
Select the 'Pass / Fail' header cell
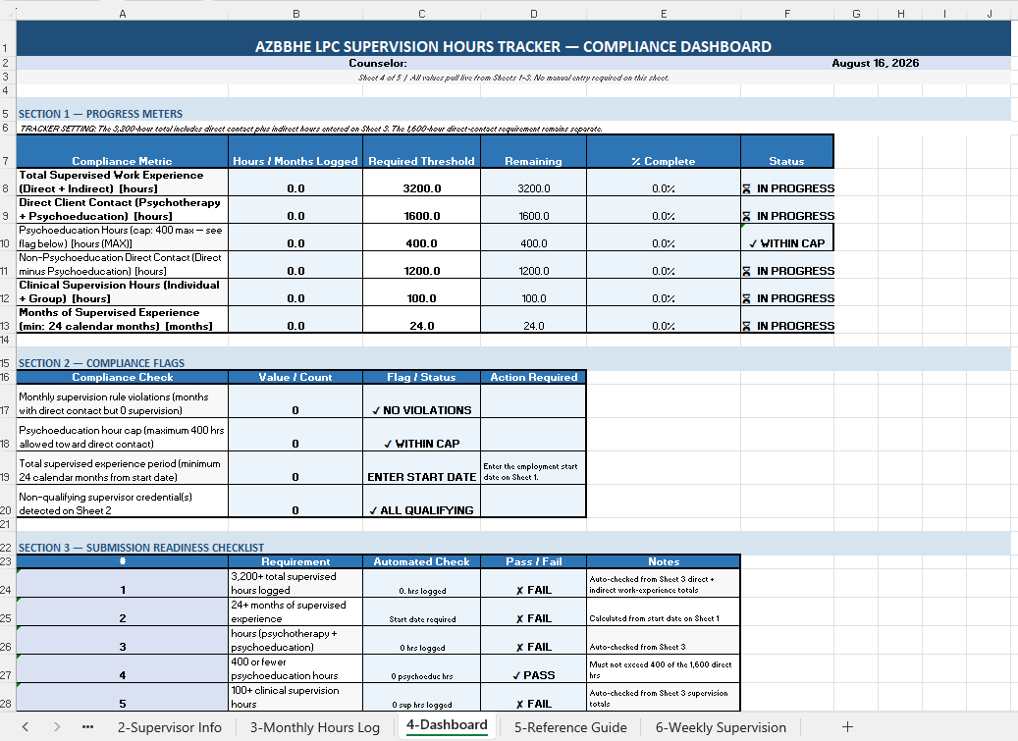pos(534,561)
